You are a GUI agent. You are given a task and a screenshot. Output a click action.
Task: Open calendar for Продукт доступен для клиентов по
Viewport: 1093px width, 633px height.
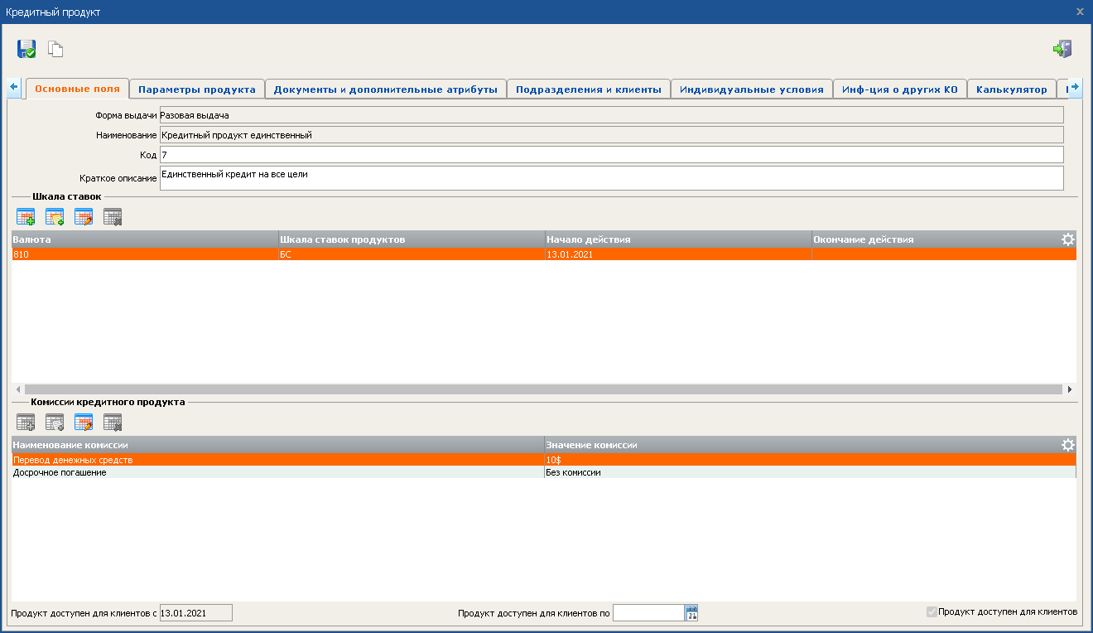691,613
